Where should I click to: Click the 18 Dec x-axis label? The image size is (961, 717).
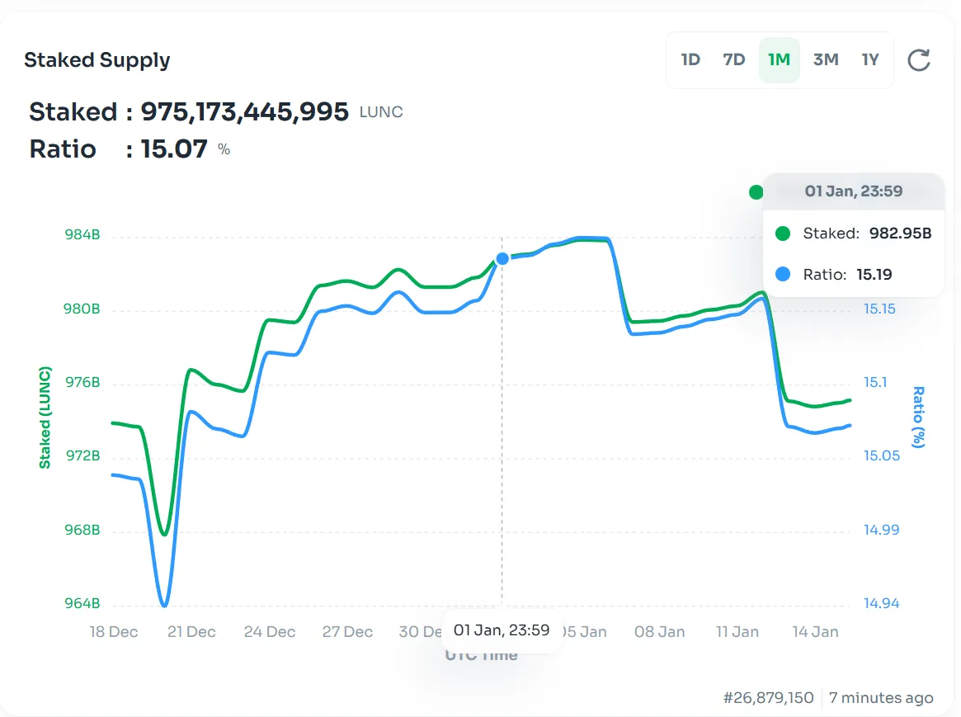click(x=113, y=632)
